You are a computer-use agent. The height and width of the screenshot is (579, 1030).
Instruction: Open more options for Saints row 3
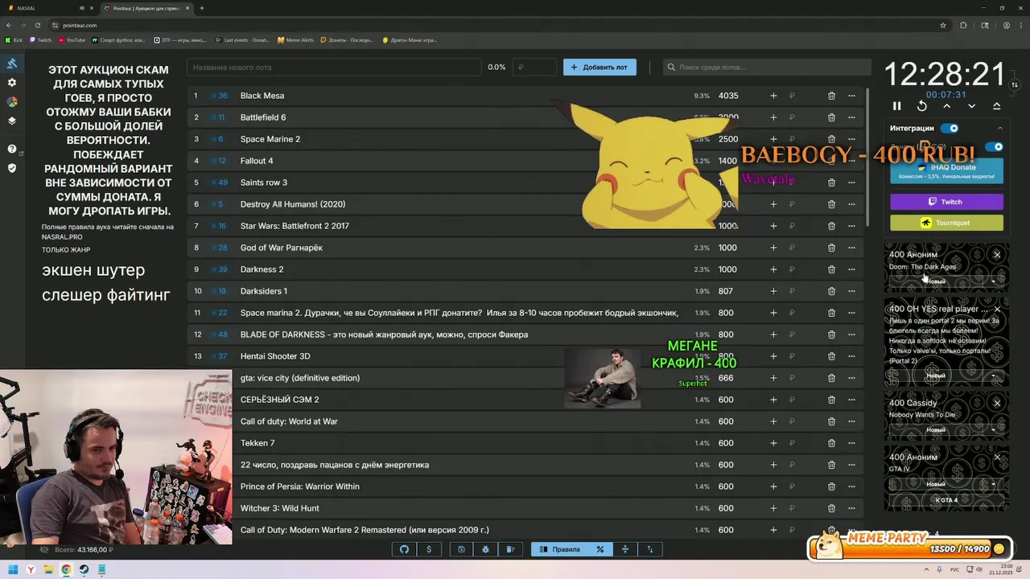point(851,183)
